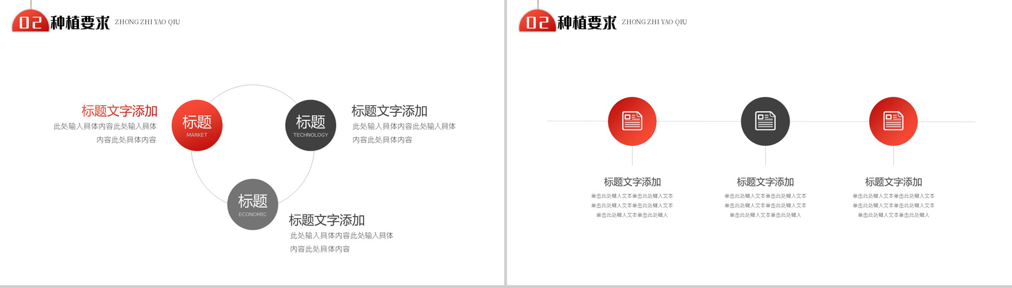The image size is (1012, 288).
Task: Select heading 标题文字添加 next to the TECHNOLOGY circle
Action: (x=390, y=111)
